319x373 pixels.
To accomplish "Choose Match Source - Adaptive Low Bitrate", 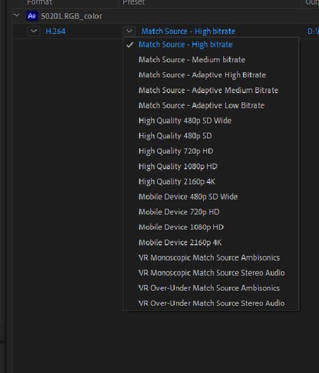I will [211, 106].
